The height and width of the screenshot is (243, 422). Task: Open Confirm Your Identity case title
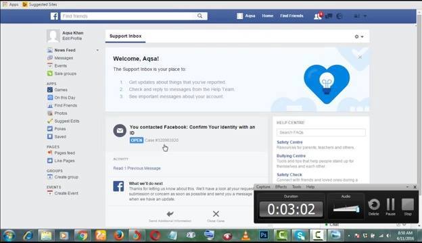(x=192, y=130)
